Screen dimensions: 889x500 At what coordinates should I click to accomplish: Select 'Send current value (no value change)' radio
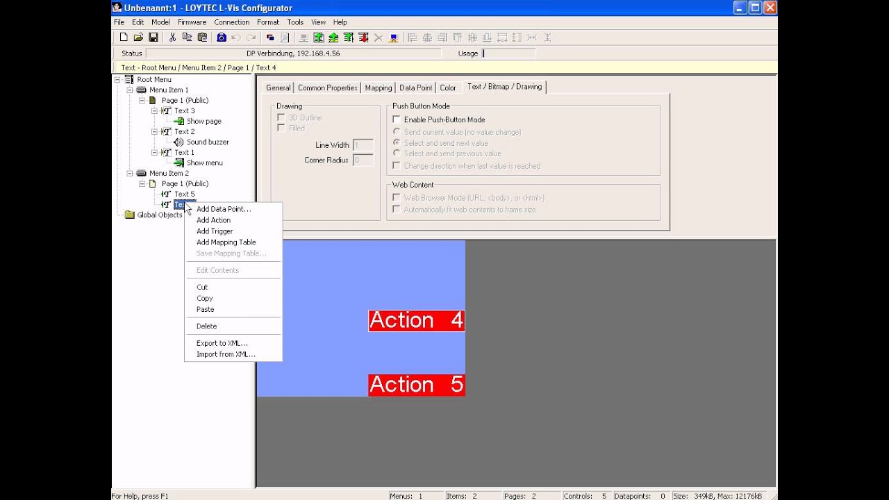397,132
